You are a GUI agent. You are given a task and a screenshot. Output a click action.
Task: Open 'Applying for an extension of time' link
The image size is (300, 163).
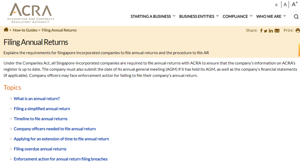click(x=61, y=139)
